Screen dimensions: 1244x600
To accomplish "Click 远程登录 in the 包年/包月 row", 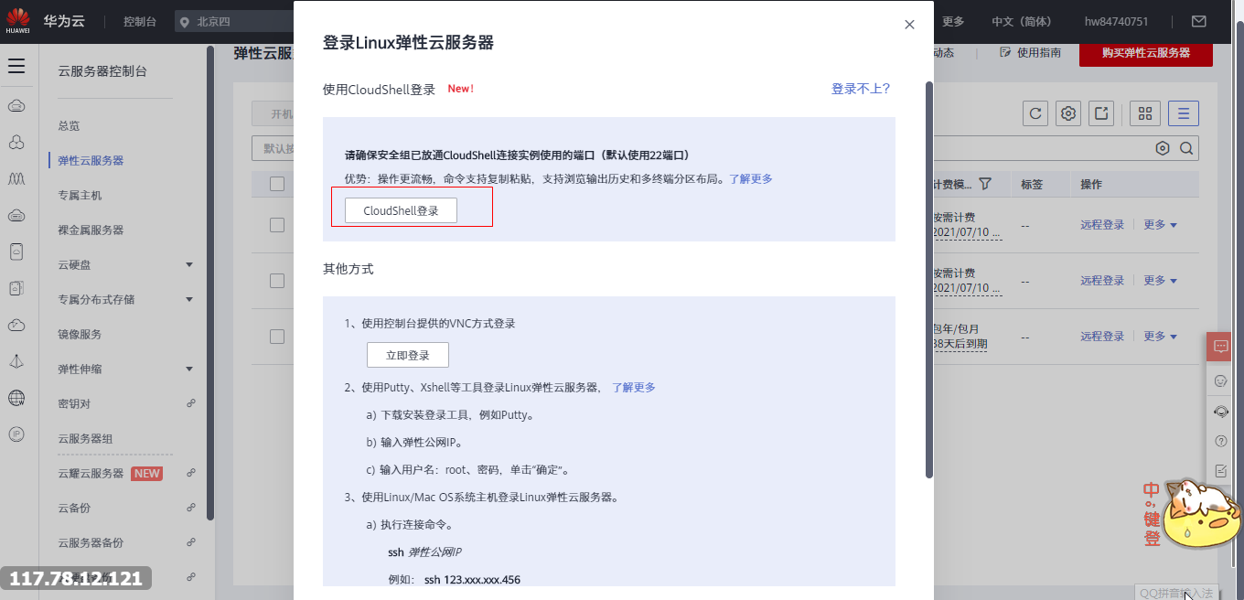I will (1102, 337).
